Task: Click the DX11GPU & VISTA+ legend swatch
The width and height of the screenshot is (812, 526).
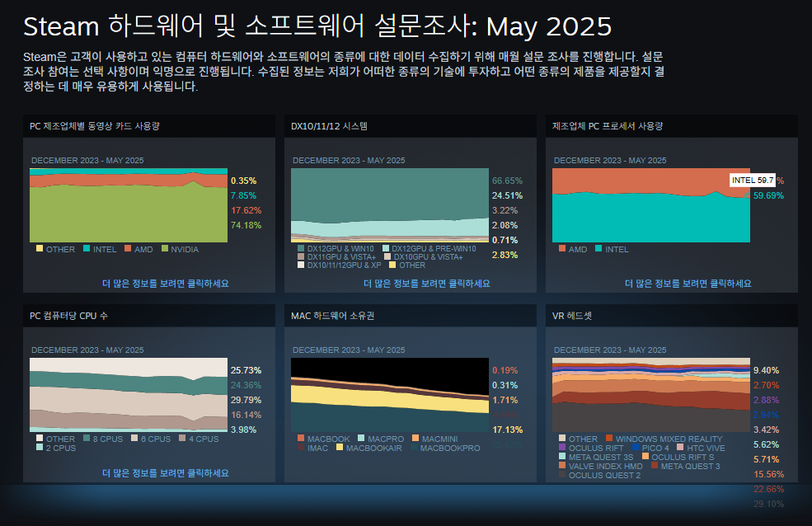Action: pyautogui.click(x=301, y=256)
